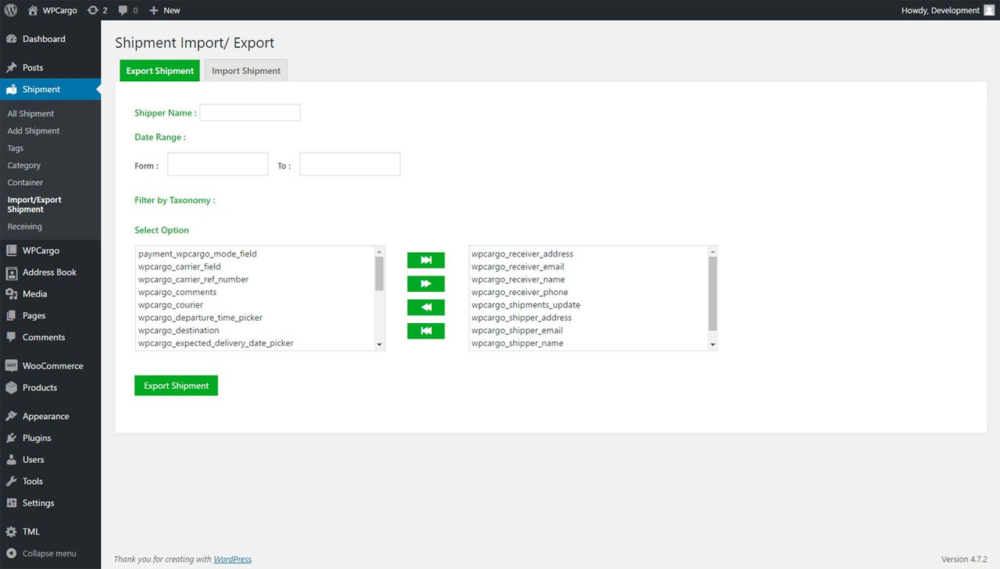Image resolution: width=1000 pixels, height=569 pixels.
Task: Select wpcargo_courier in the available options list
Action: coord(170,304)
